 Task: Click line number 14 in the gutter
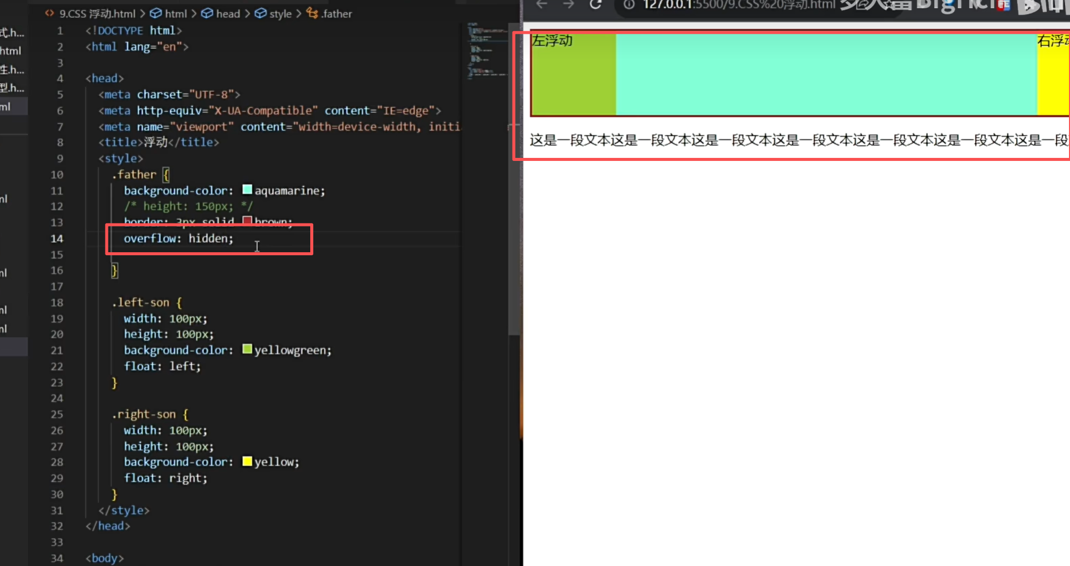pos(57,239)
